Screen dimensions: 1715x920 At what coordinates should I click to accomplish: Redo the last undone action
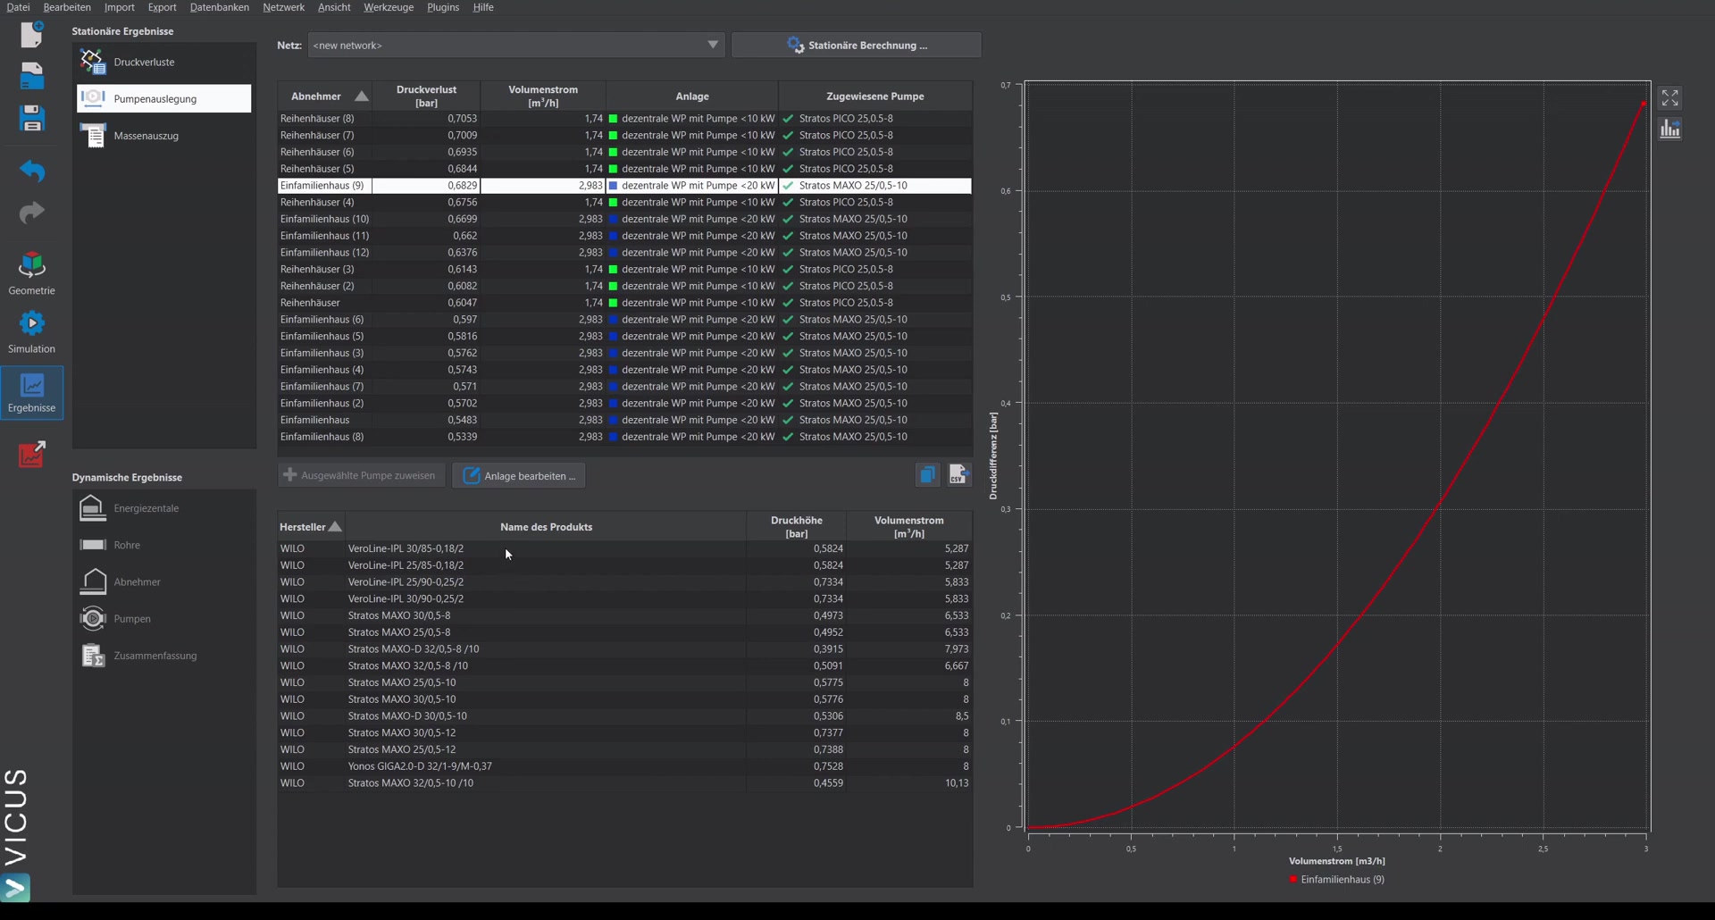(32, 213)
